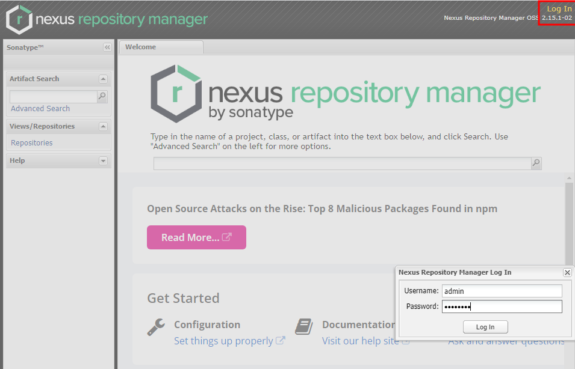575x369 pixels.
Task: Click the Nexus Repository Manager Log In title
Action: (455, 272)
